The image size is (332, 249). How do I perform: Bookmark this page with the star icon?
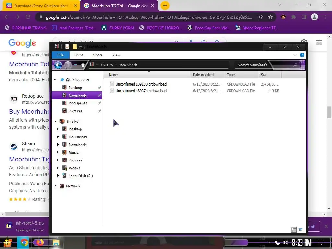point(270,17)
